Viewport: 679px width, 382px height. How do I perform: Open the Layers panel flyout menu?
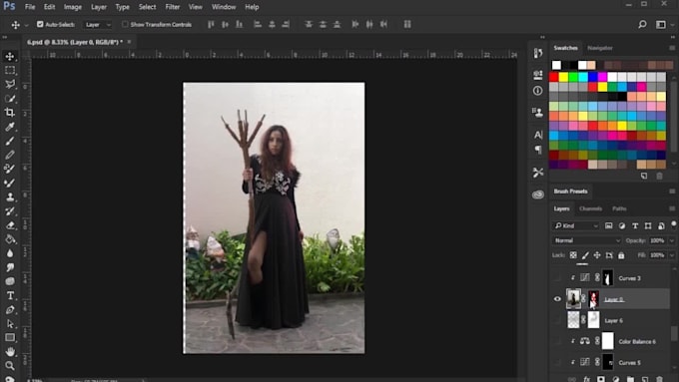tap(672, 208)
